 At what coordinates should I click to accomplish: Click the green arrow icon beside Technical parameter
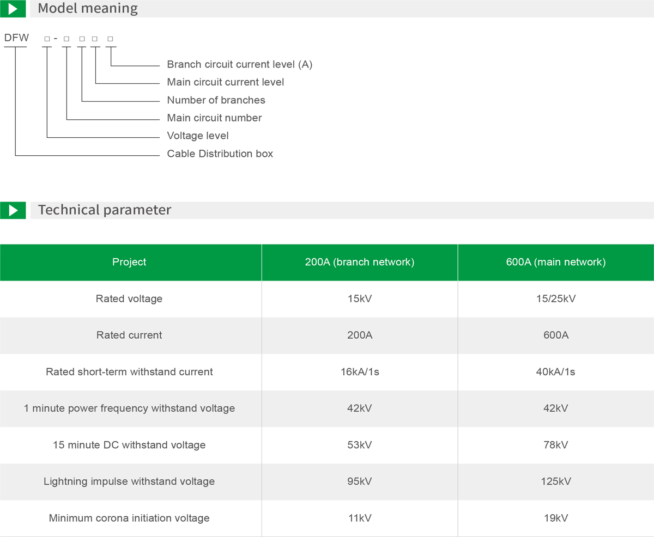point(13,210)
